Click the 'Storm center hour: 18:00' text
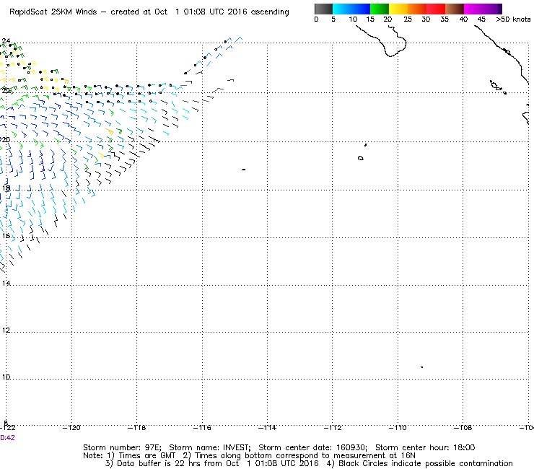The image size is (534, 469). coord(425,447)
